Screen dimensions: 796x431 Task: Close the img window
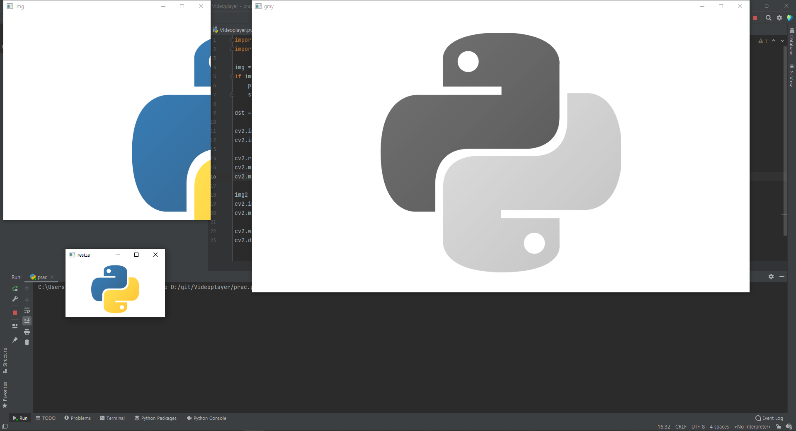point(201,6)
